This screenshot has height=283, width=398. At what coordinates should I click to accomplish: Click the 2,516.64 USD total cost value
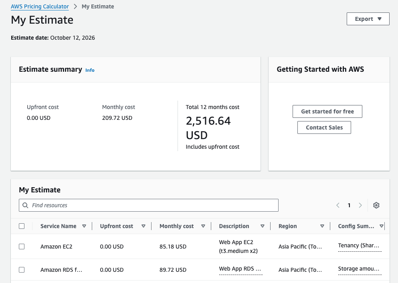[208, 128]
